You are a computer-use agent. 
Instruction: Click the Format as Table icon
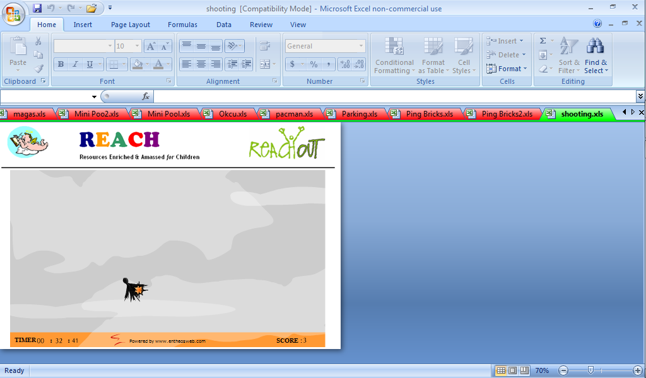[433, 55]
